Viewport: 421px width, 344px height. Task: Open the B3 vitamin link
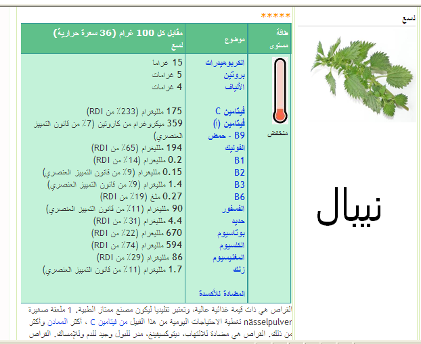tap(239, 185)
